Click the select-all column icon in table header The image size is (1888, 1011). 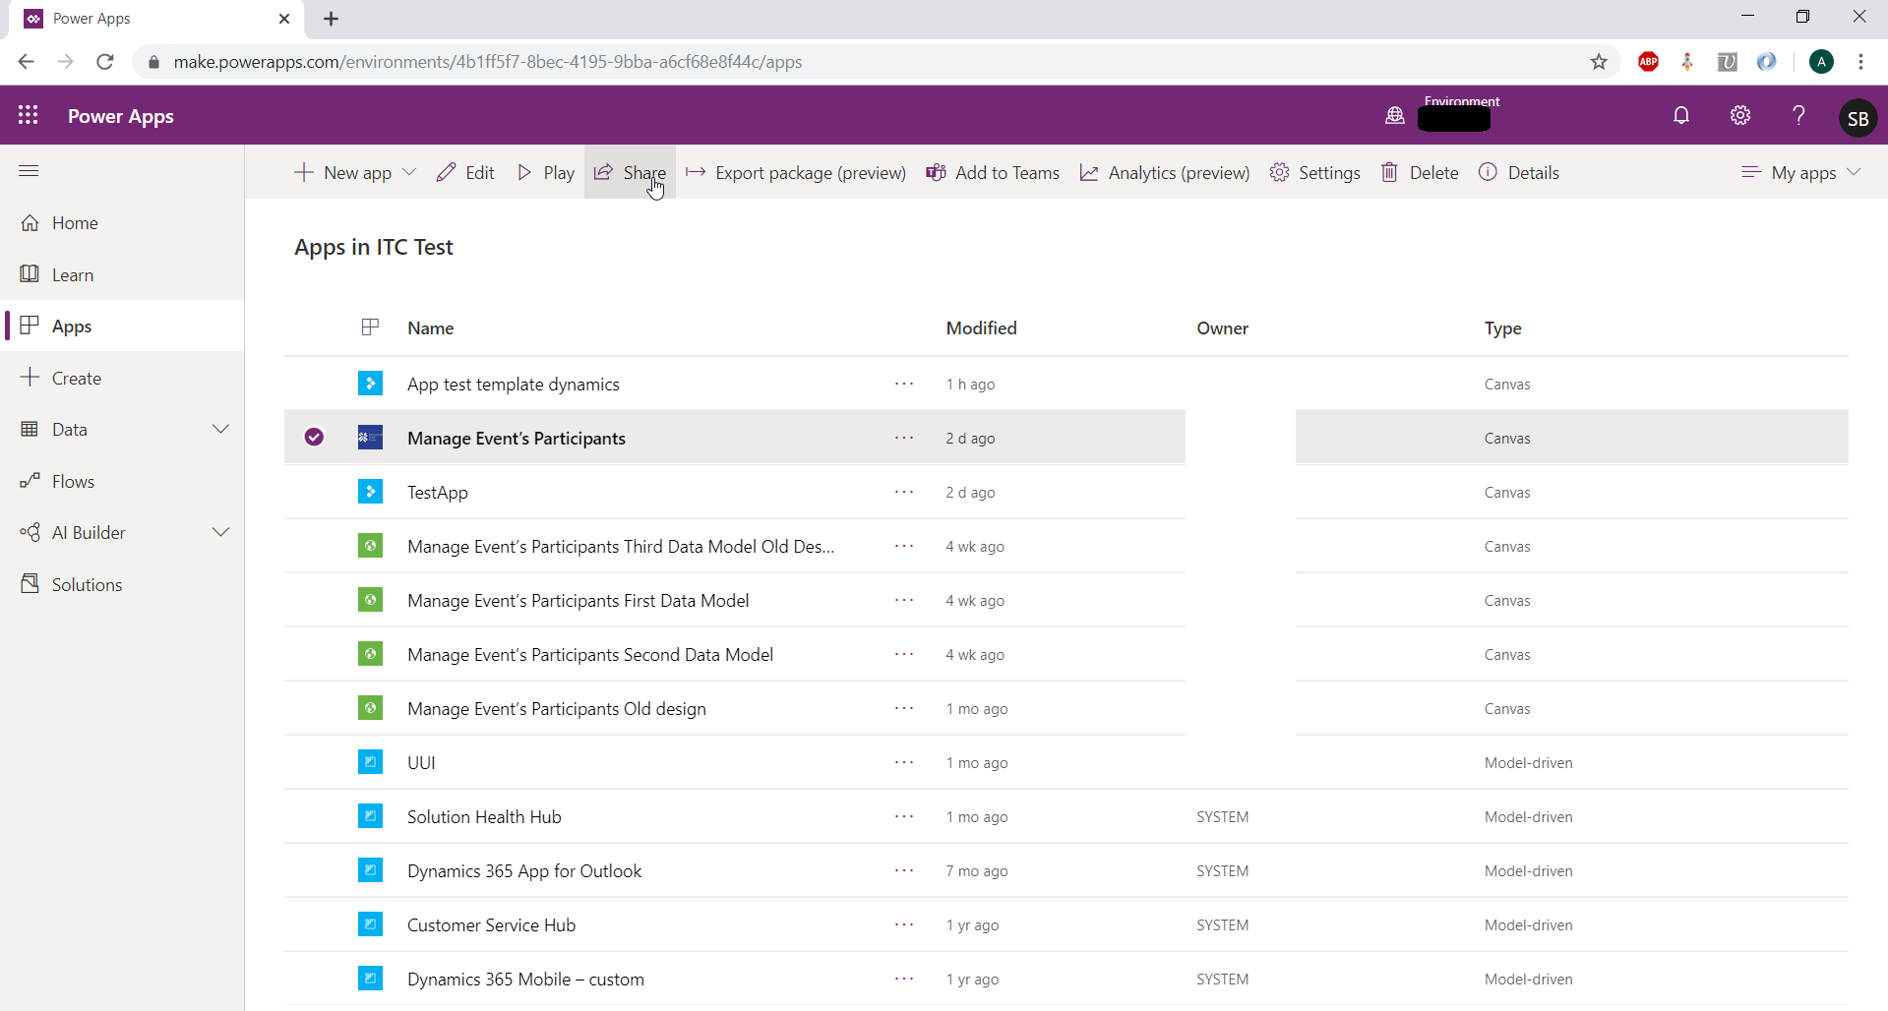click(x=370, y=327)
